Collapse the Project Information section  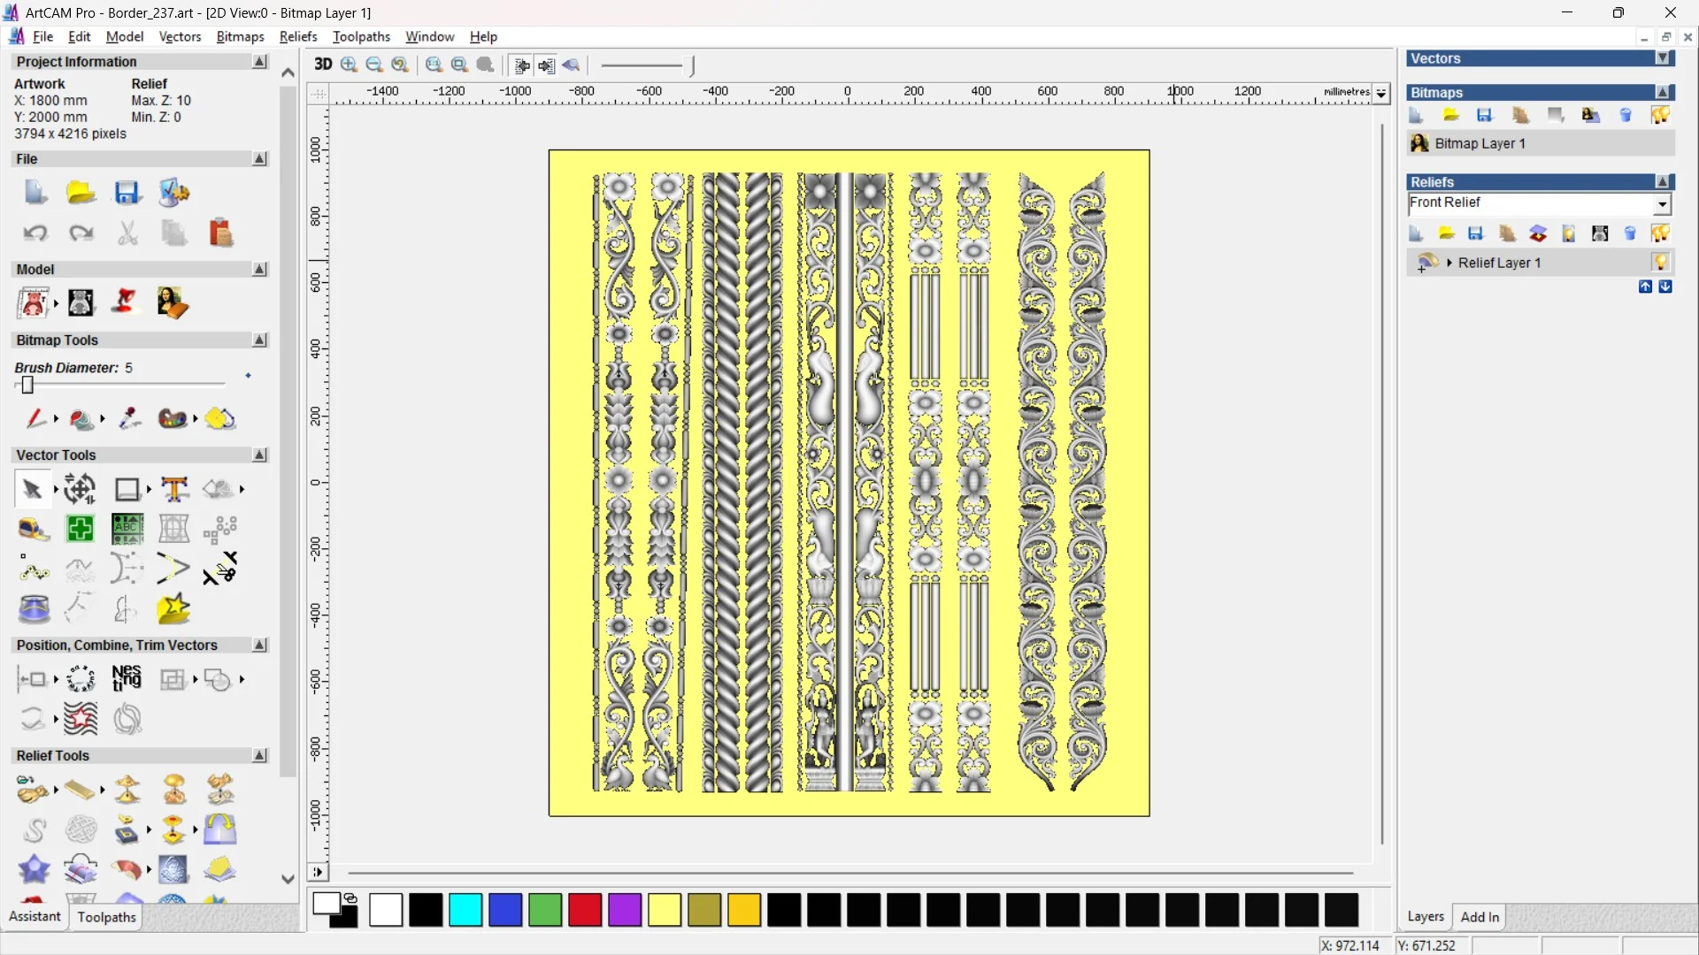click(x=259, y=62)
